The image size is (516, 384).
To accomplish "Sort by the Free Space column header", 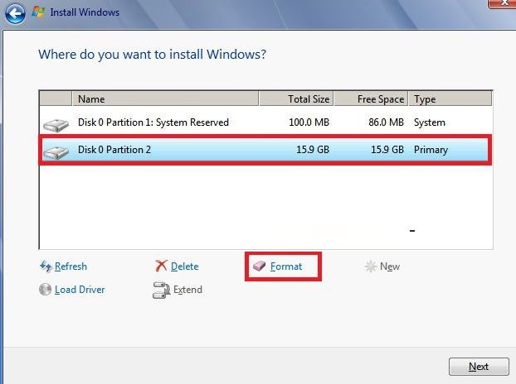I will tap(371, 98).
